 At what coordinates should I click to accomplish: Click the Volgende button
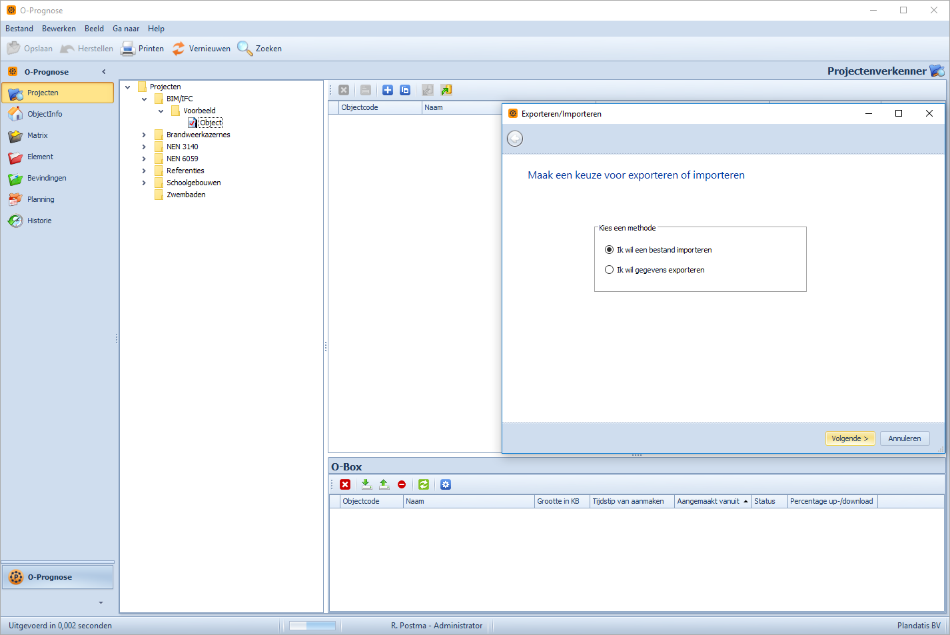click(849, 438)
